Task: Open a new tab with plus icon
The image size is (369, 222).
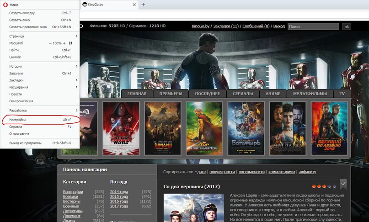Action: click(143, 5)
